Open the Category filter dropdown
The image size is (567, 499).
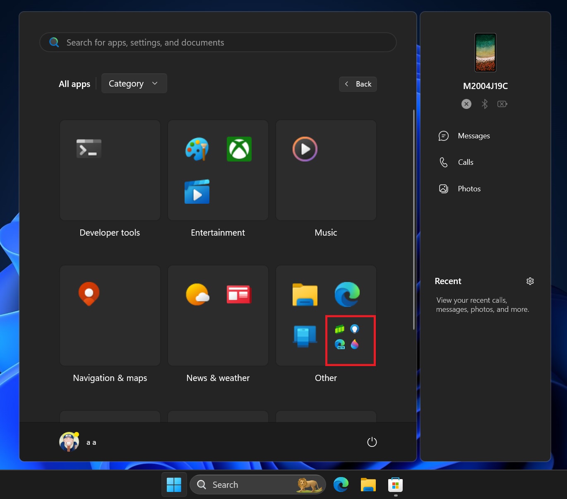(134, 83)
